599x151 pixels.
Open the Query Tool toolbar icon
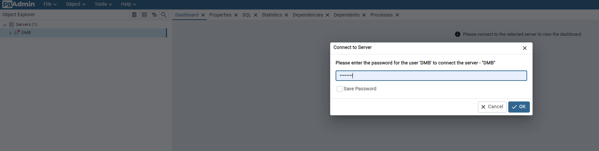[x=135, y=15]
